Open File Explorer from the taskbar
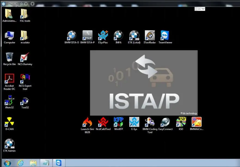The image size is (240, 167). tap(33, 163)
